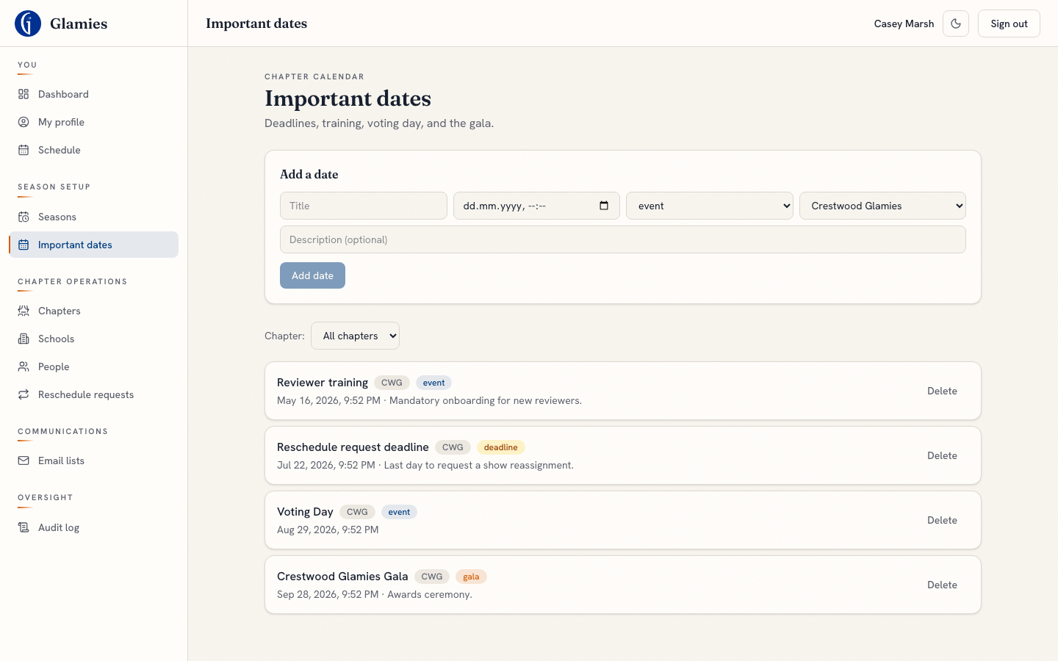
Task: Click the CWG badge on Crestwood Glamies Gala
Action: [x=432, y=577]
